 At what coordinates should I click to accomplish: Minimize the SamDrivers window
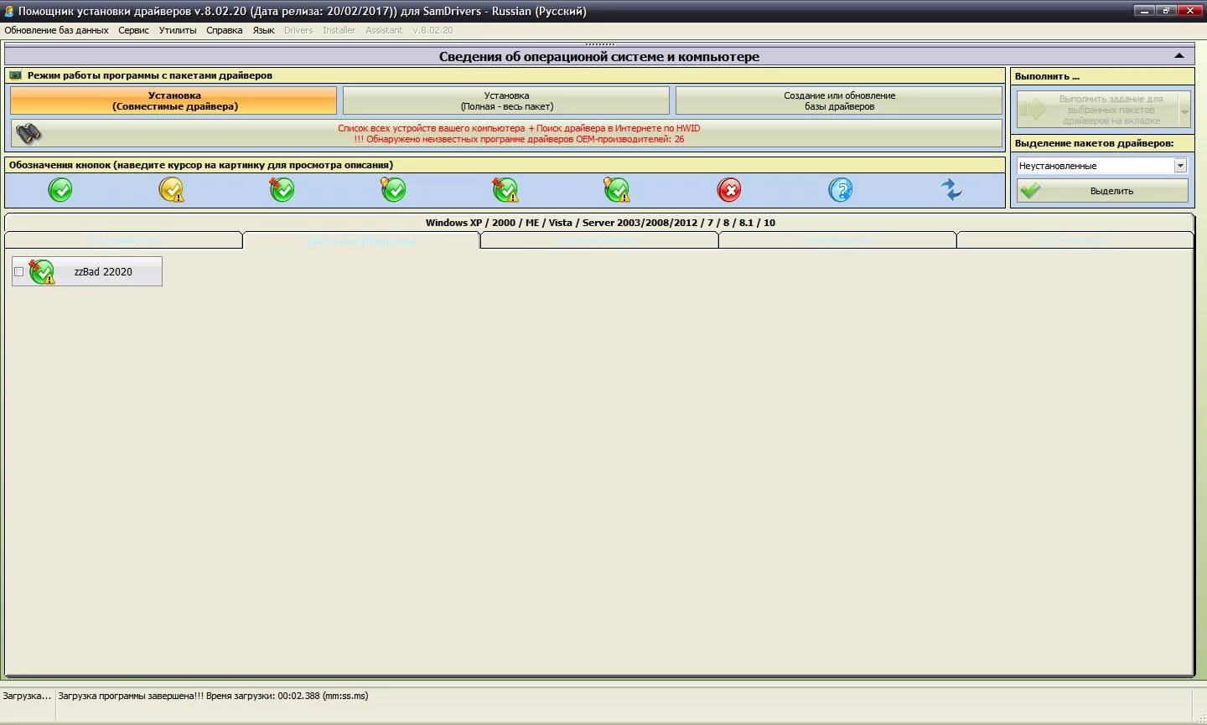pyautogui.click(x=1144, y=11)
